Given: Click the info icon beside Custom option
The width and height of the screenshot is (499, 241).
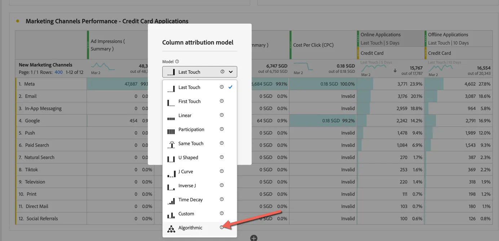Looking at the screenshot, I should click(x=222, y=213).
